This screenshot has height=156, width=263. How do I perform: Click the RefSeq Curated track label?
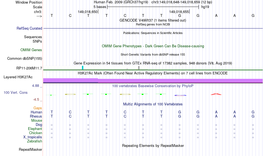[29, 28]
